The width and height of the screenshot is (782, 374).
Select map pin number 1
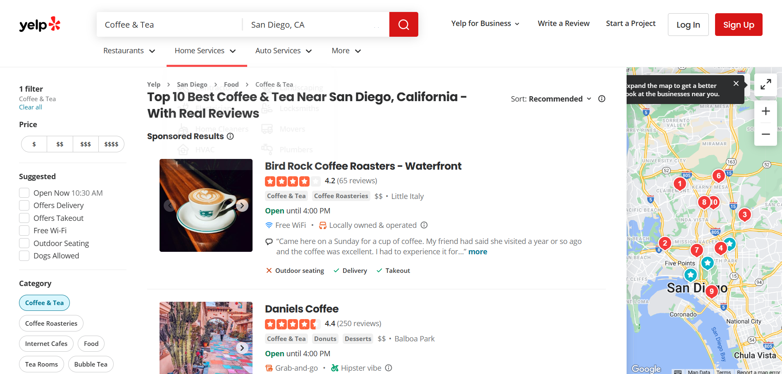(679, 184)
